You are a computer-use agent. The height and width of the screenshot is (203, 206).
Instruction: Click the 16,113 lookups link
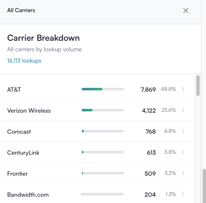[x=24, y=61]
